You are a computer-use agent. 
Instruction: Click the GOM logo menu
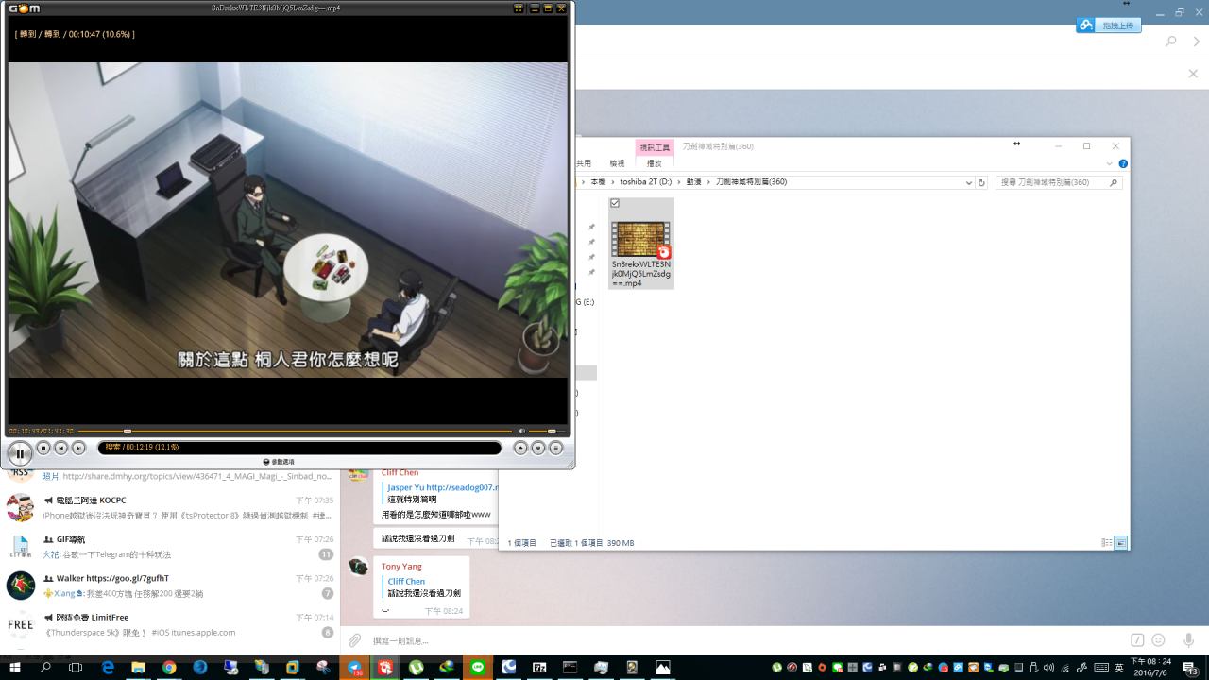tap(25, 8)
